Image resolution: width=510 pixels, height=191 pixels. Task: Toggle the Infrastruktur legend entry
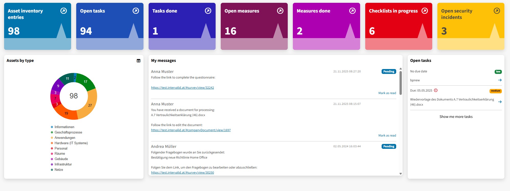[x=61, y=164]
